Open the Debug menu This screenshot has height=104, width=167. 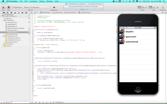tap(42, 1)
